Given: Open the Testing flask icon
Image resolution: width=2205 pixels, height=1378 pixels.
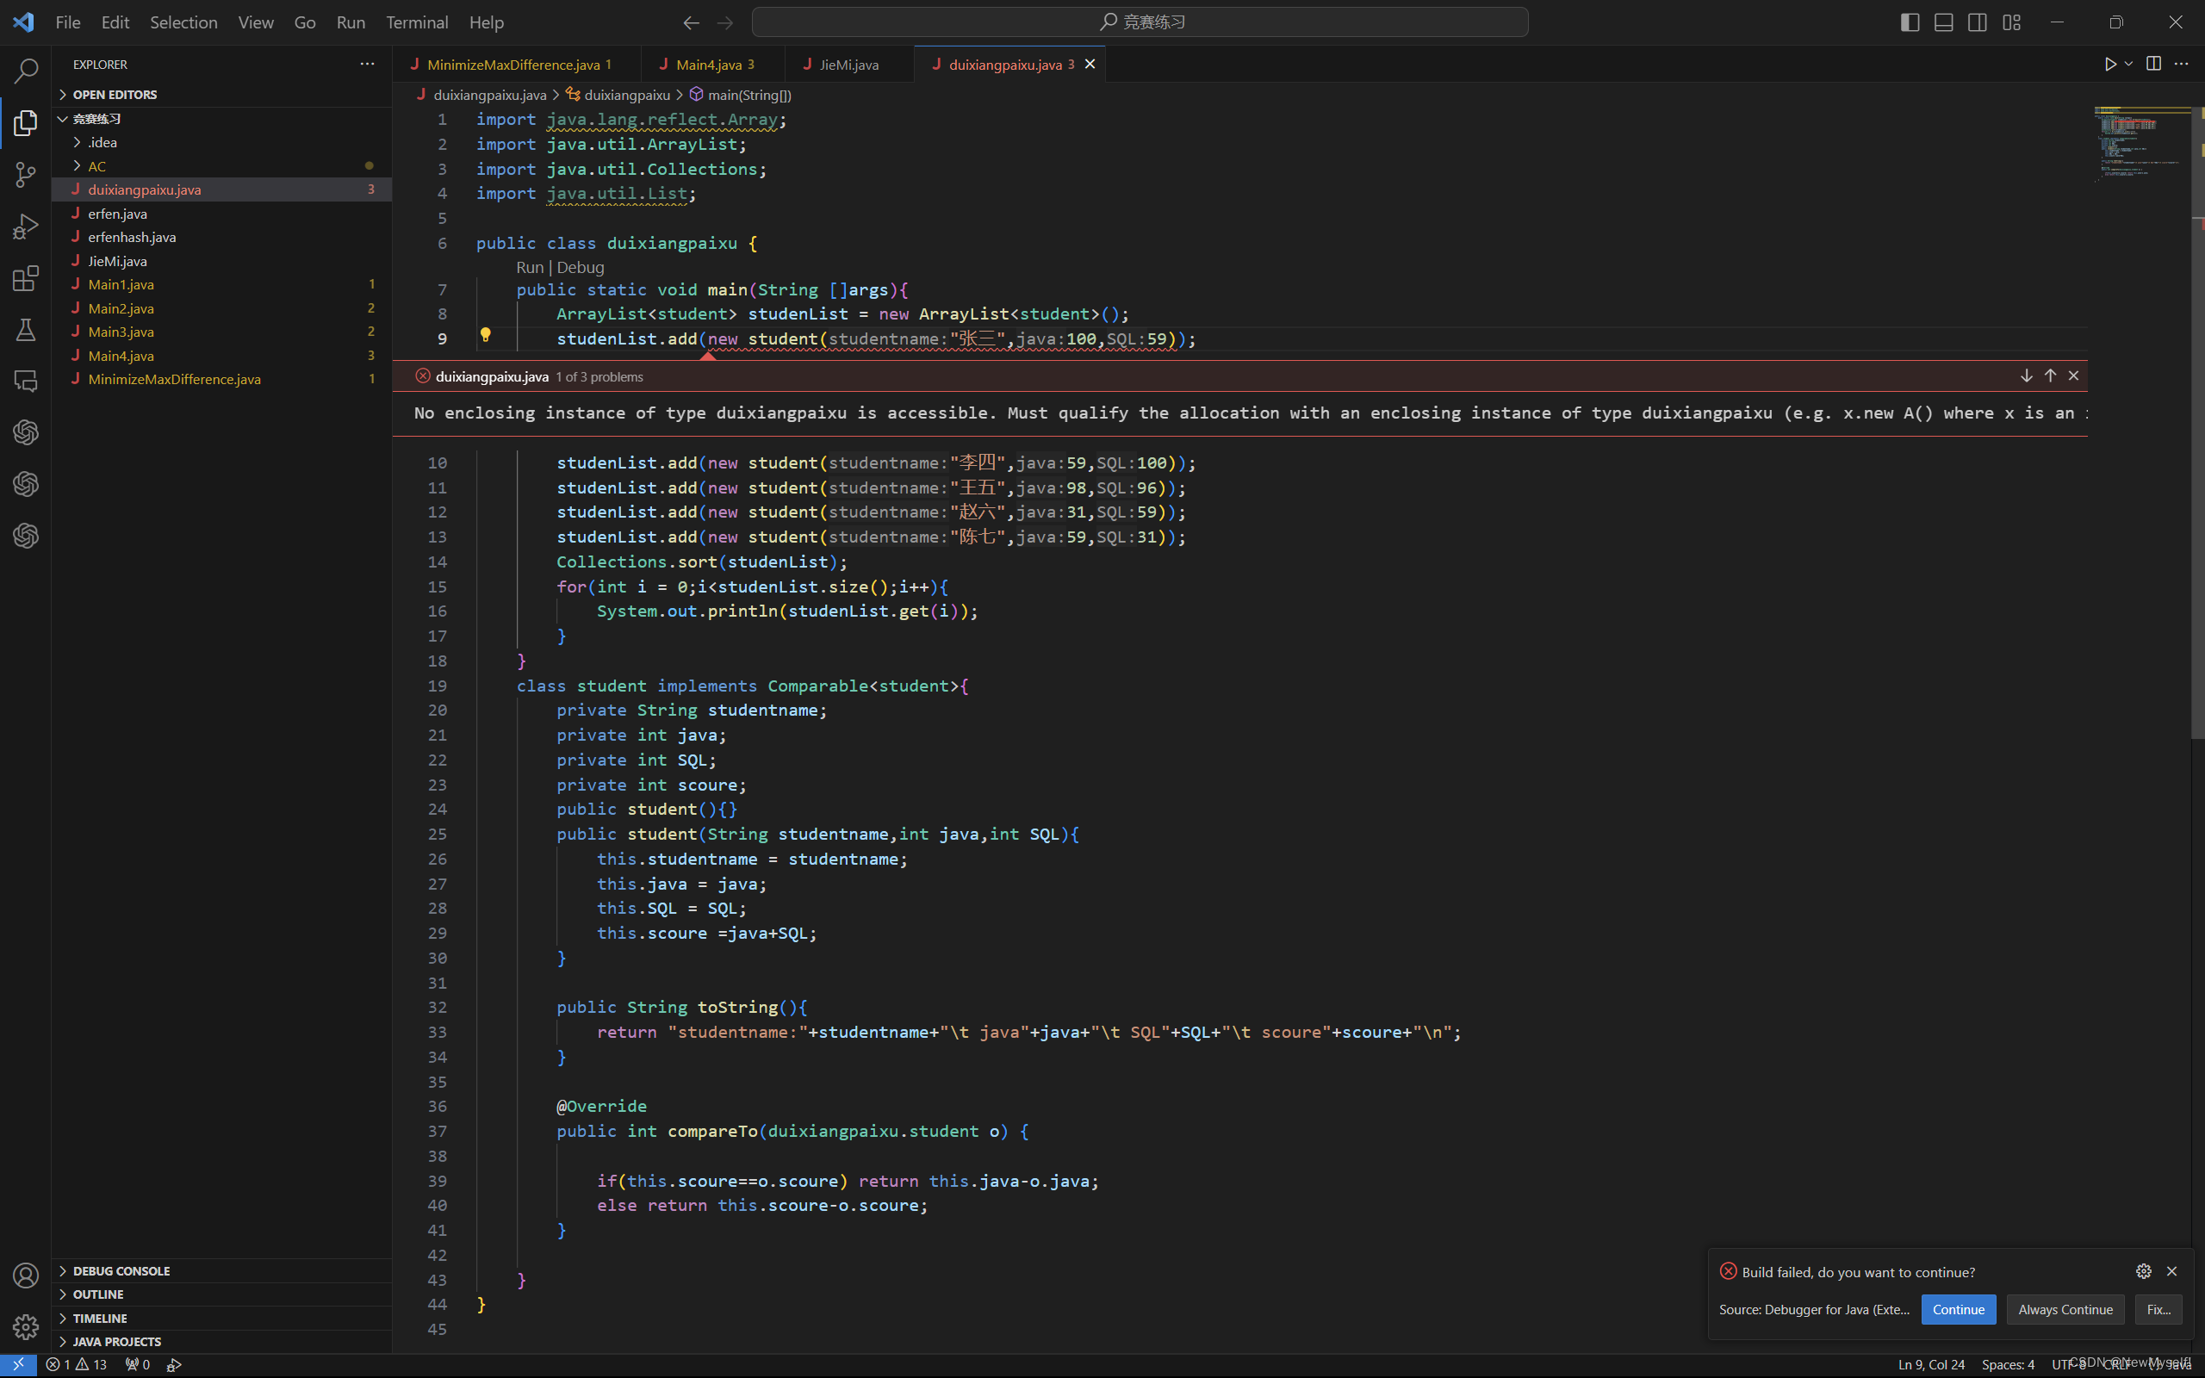Looking at the screenshot, I should pos(26,330).
